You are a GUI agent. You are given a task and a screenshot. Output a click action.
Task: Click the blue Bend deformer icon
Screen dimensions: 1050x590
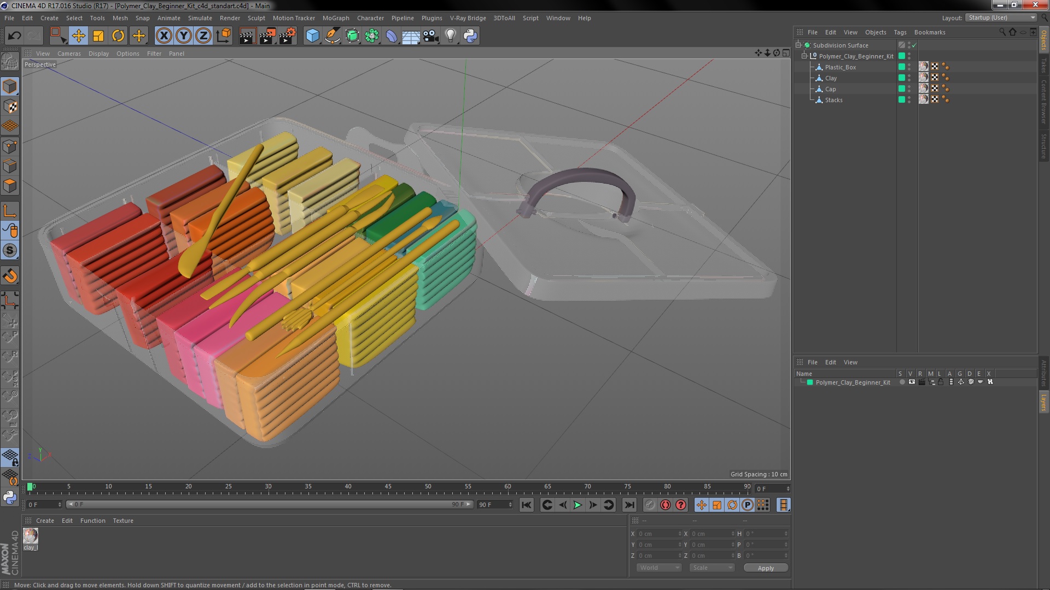tap(392, 36)
